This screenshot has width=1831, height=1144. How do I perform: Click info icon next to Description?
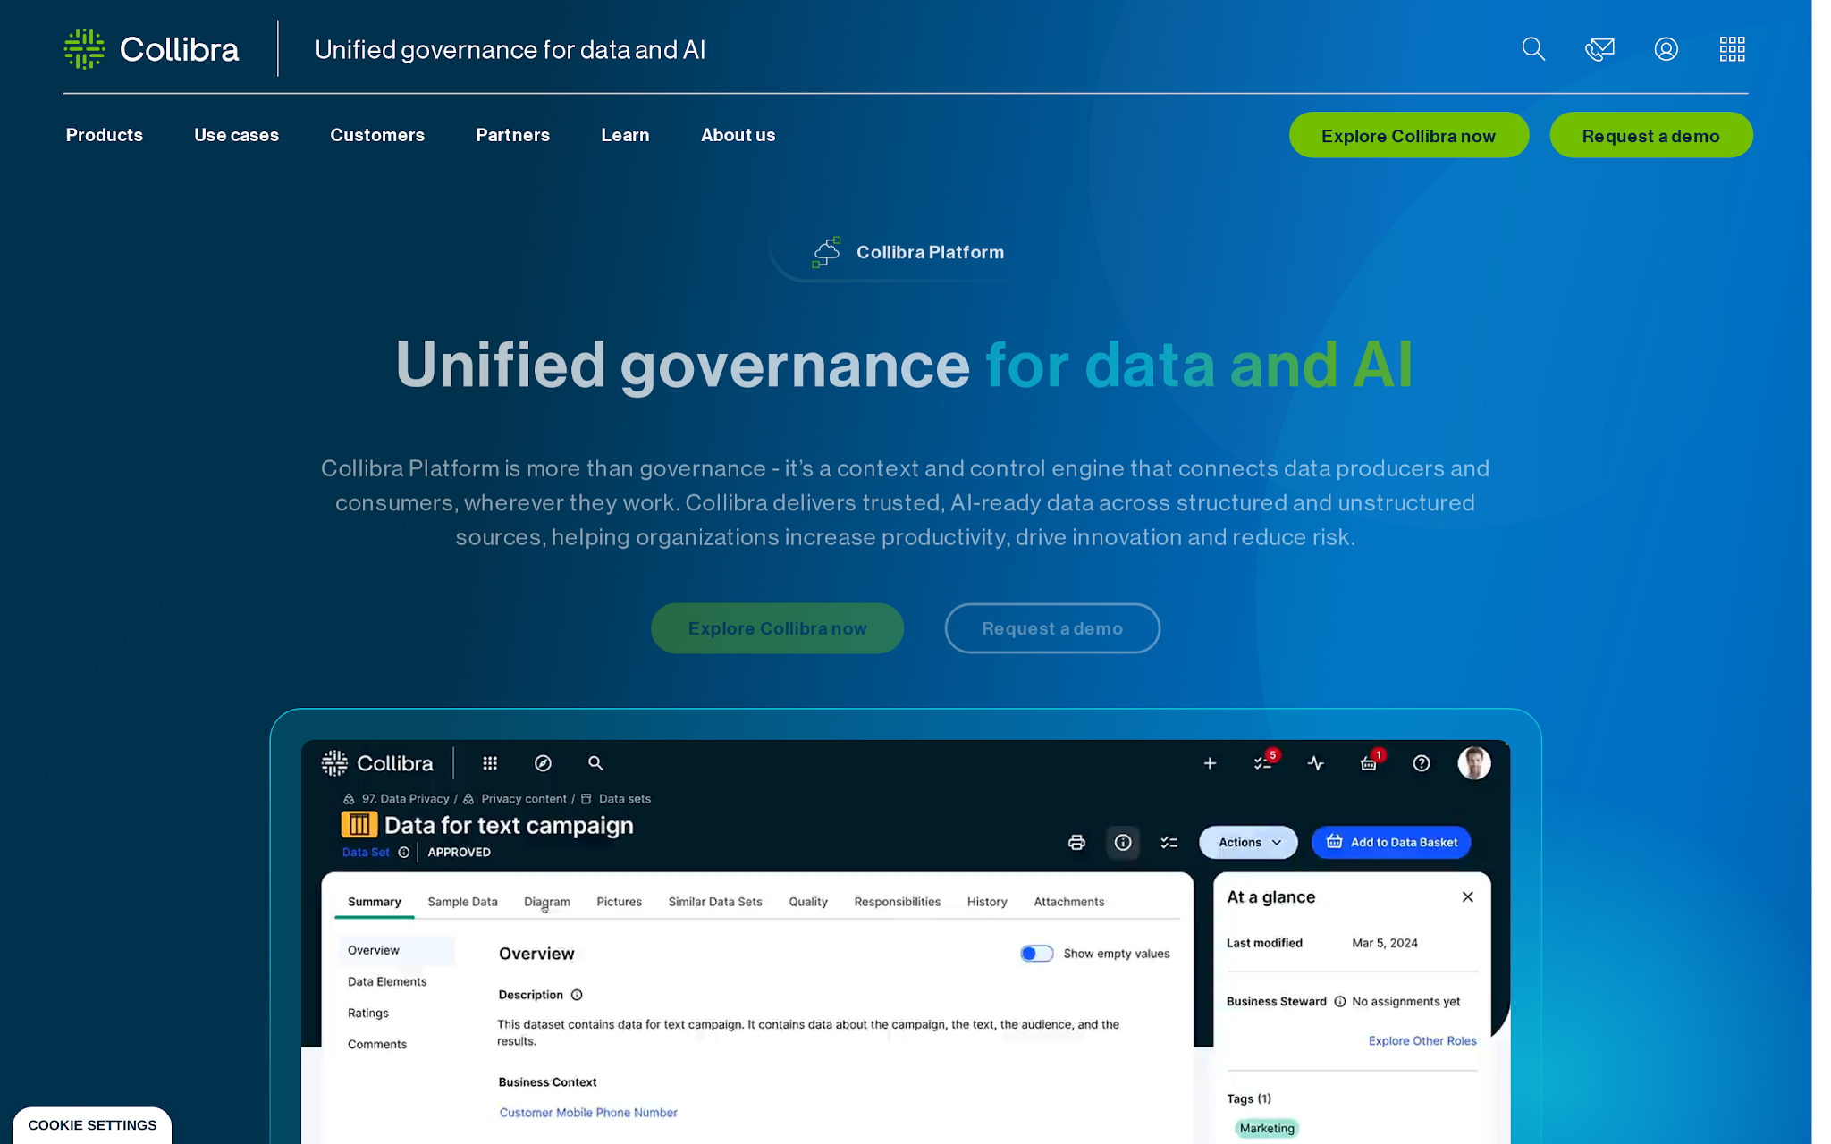click(x=577, y=995)
